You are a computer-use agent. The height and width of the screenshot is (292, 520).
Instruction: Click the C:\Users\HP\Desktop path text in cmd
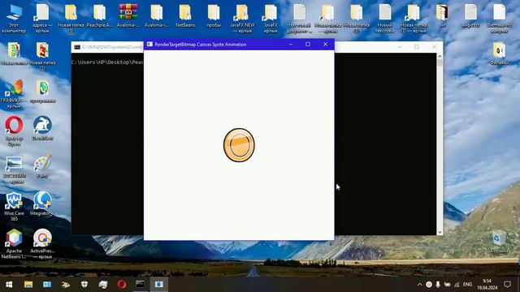pyautogui.click(x=107, y=62)
